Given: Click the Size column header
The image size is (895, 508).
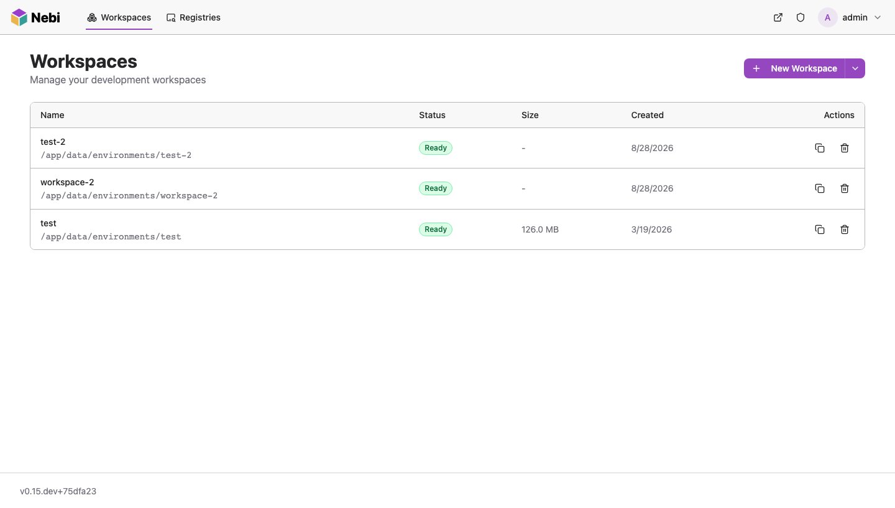Looking at the screenshot, I should [530, 115].
